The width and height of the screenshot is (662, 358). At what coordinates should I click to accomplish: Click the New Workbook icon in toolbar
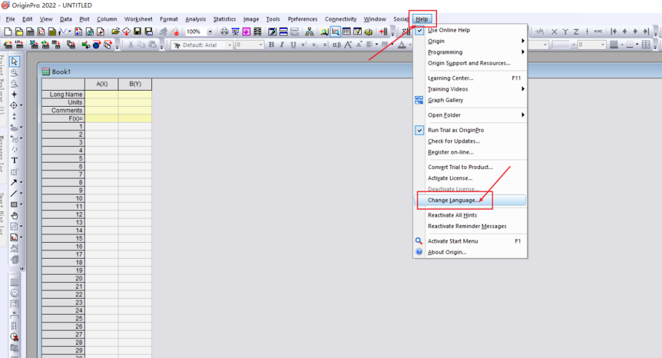tap(31, 32)
